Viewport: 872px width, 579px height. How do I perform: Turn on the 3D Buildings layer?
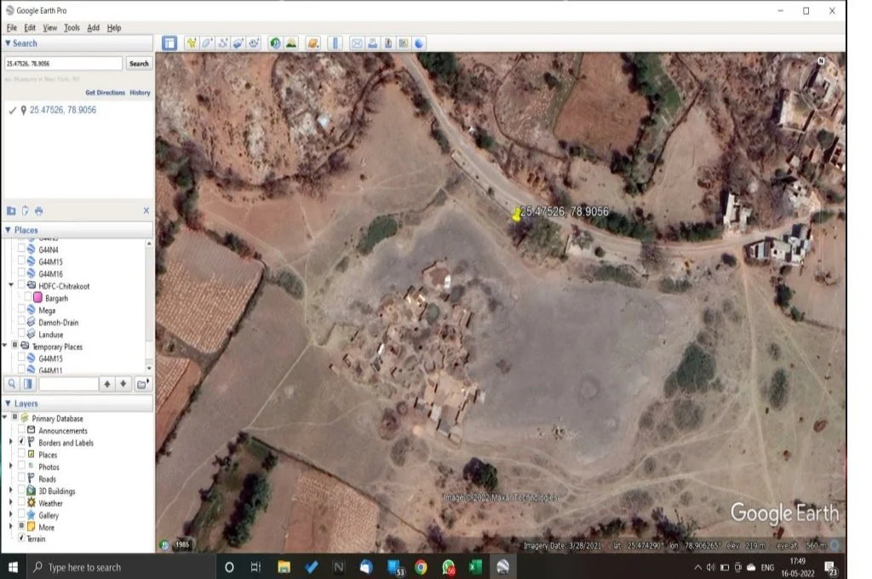click(20, 490)
